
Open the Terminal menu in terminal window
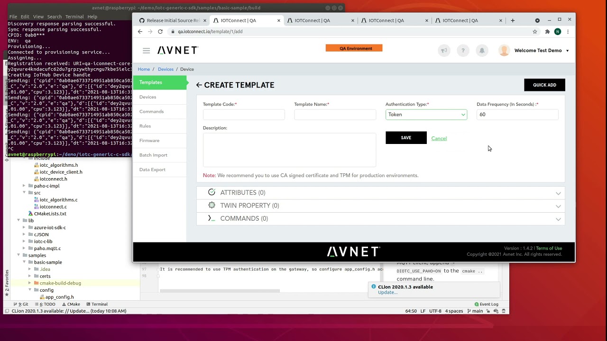click(74, 17)
